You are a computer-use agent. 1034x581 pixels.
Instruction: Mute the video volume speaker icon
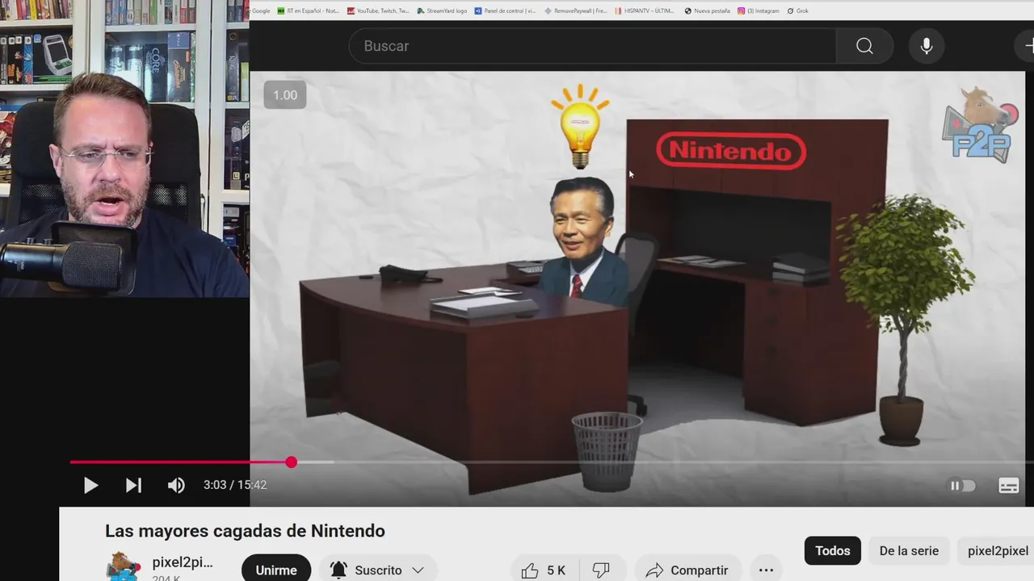pos(176,485)
